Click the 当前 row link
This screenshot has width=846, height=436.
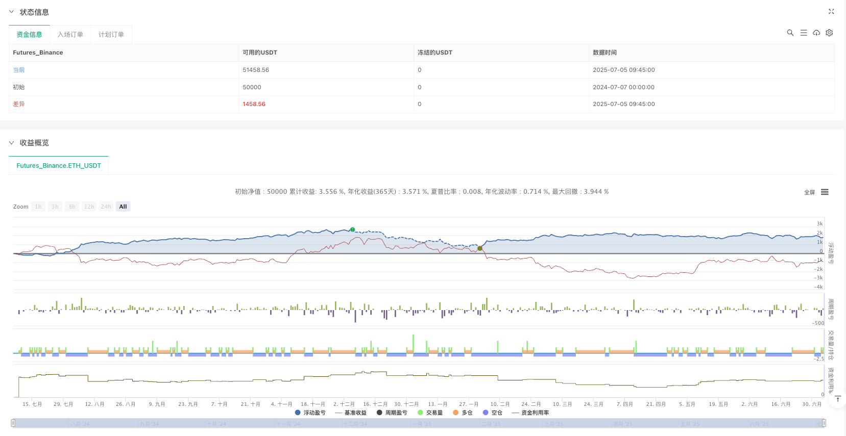[19, 70]
